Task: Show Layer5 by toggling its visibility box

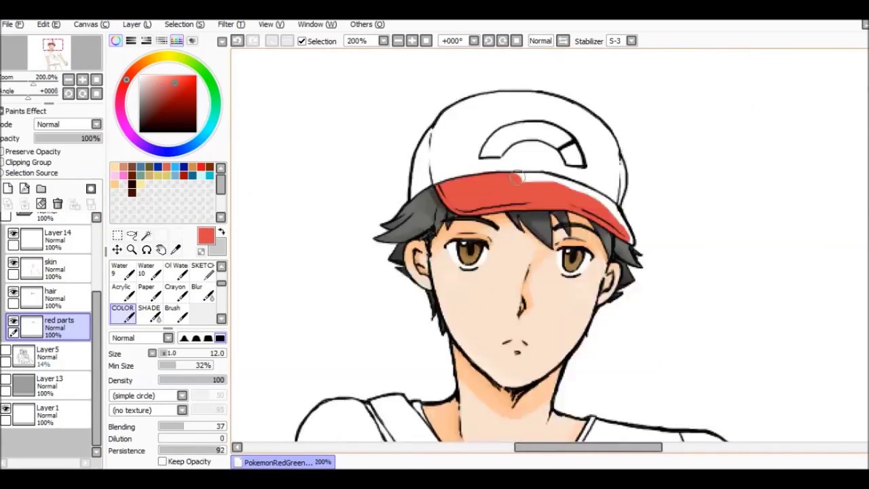Action: (x=5, y=350)
